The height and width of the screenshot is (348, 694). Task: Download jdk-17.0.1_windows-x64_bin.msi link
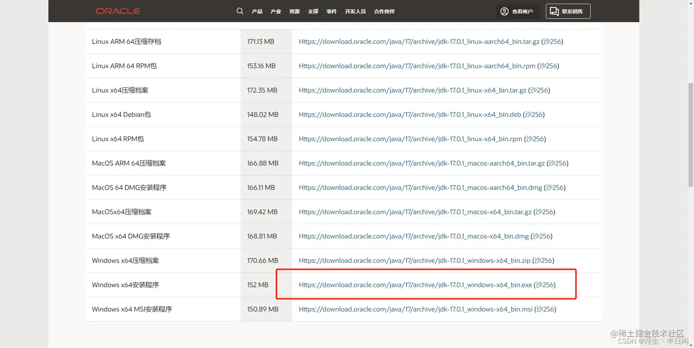click(416, 309)
